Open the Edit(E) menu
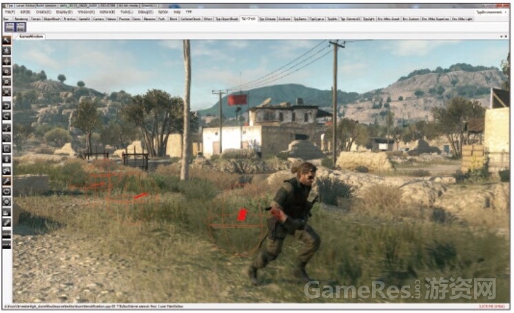Screen dimensions: 514x313 tap(25, 12)
